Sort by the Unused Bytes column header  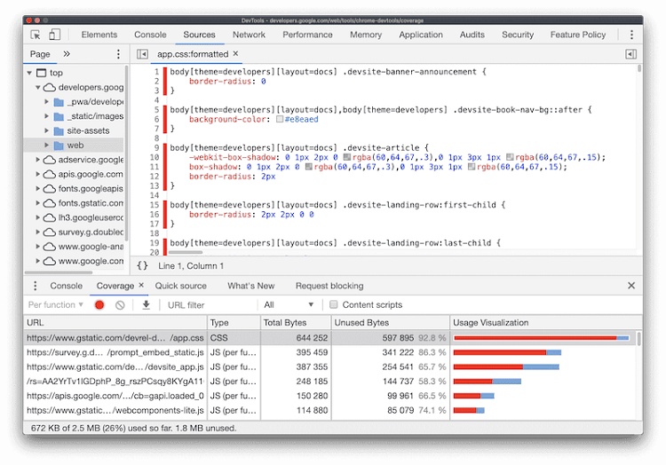tap(391, 322)
